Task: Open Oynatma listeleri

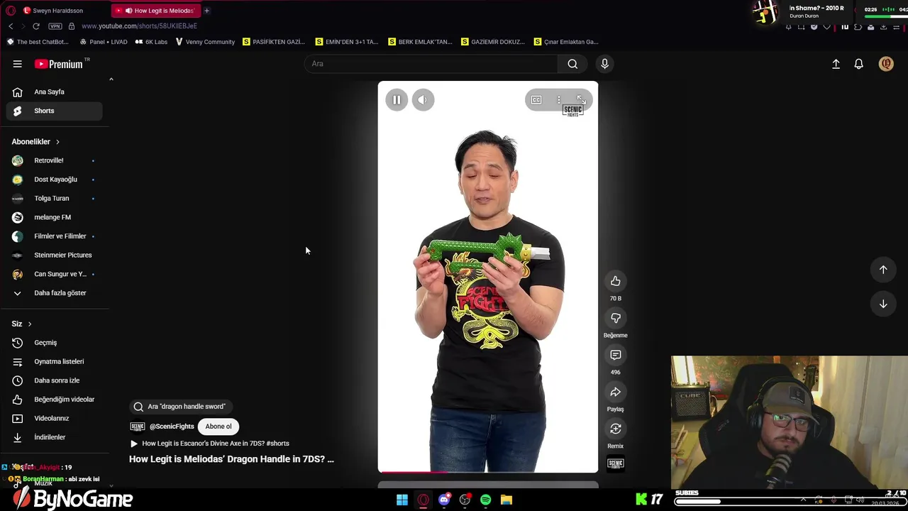Action: click(x=54, y=362)
